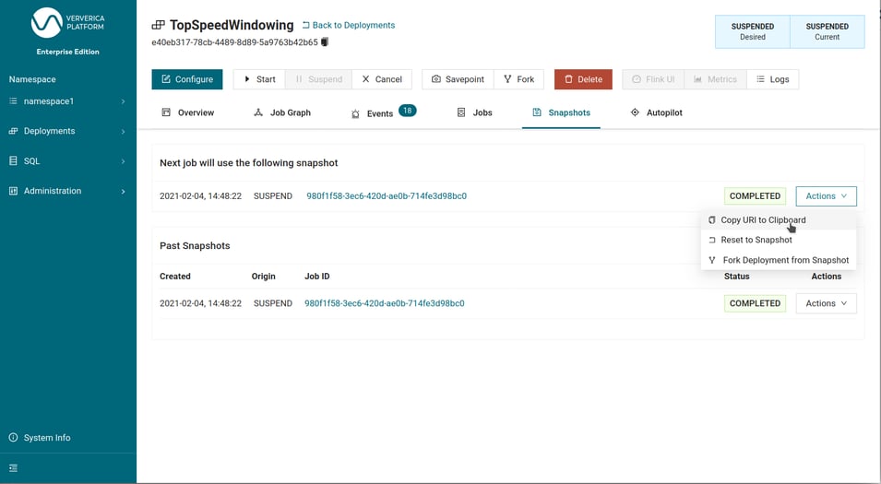Click SUSPENDED Current status box
Viewport: 881px width, 484px height.
tap(827, 31)
